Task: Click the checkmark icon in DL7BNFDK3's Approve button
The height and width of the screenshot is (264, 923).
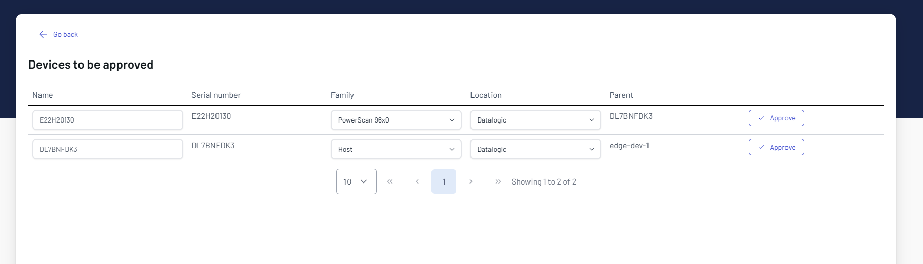Action: pyautogui.click(x=761, y=148)
